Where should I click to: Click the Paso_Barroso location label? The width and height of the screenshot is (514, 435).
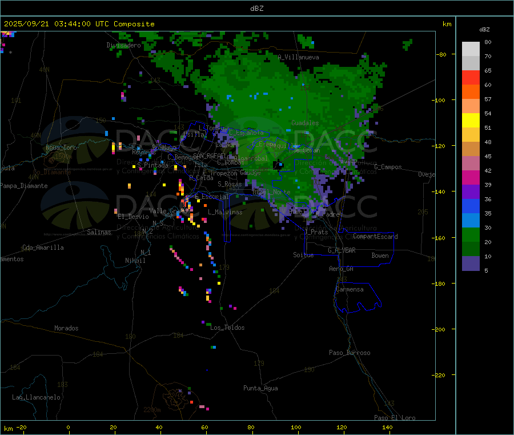tap(350, 353)
